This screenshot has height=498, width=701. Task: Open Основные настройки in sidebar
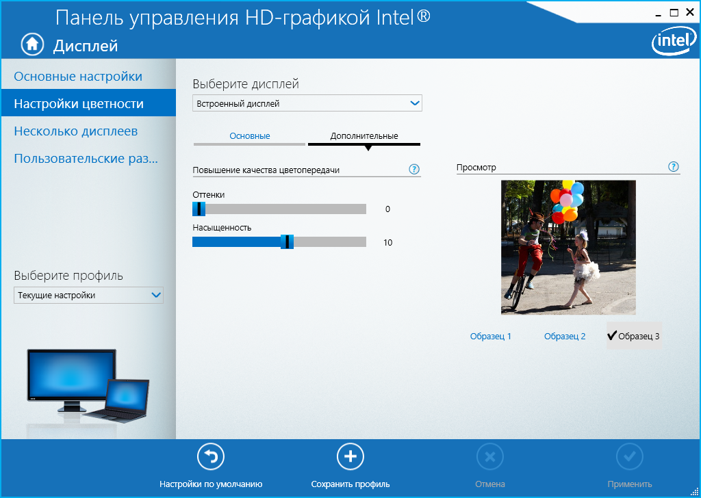click(x=78, y=76)
